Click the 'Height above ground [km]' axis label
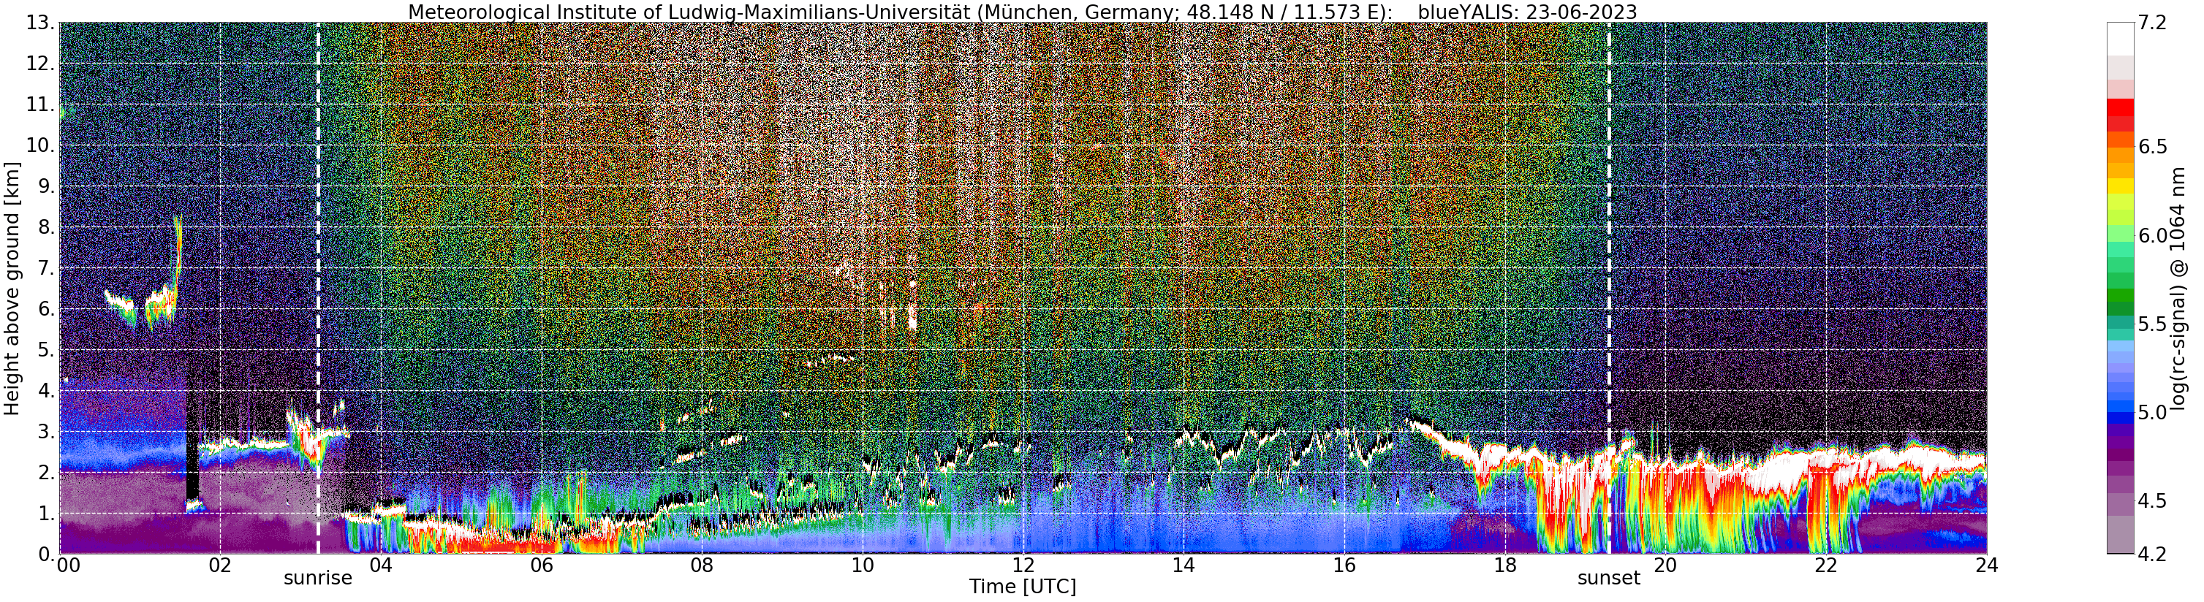The image size is (2204, 602). [x=12, y=288]
